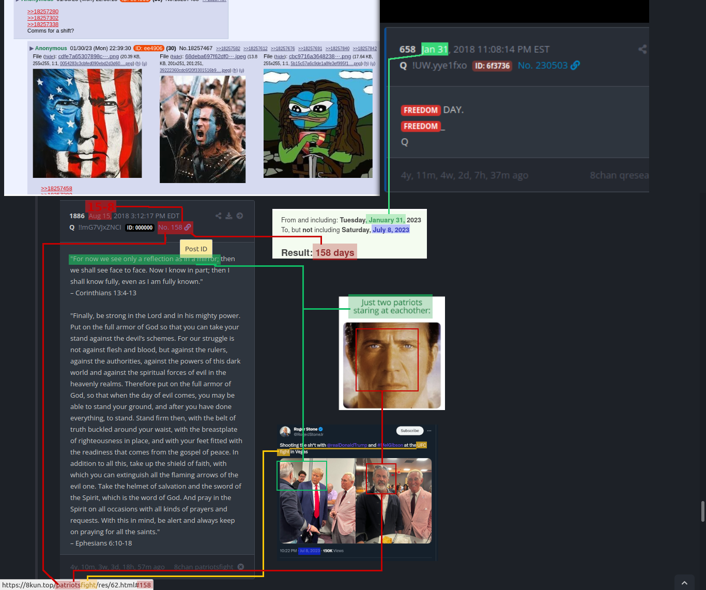Open file link cdfe7a65307898c….png
Screen dimensions: 706x590
88,56
